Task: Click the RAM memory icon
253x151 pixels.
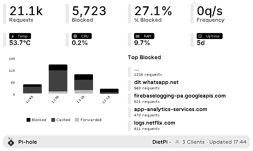Action: click(137, 36)
